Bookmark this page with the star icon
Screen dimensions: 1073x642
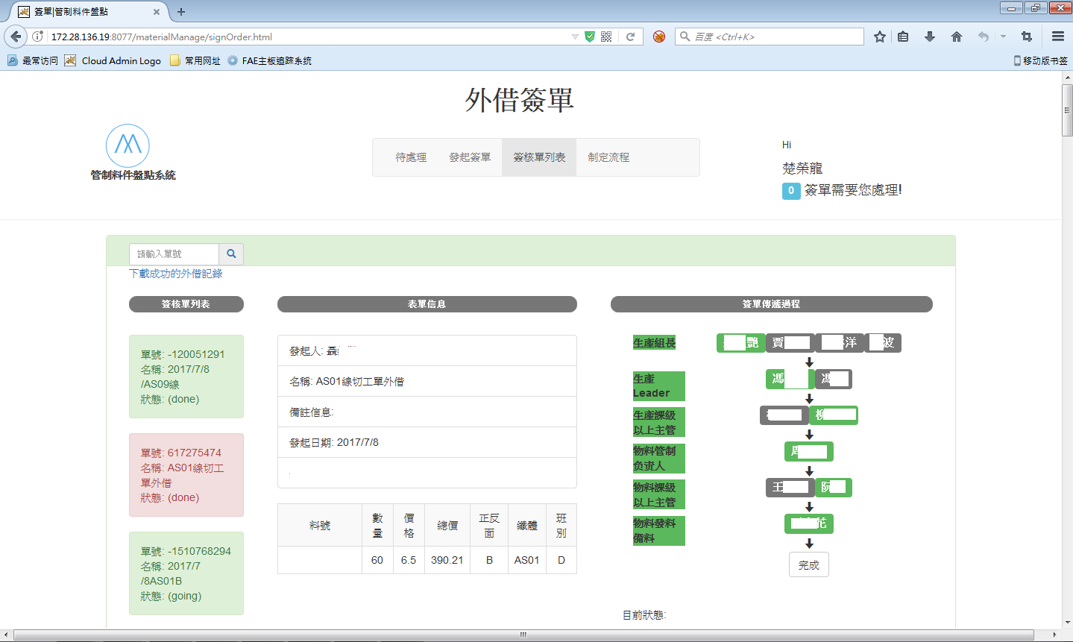[880, 37]
